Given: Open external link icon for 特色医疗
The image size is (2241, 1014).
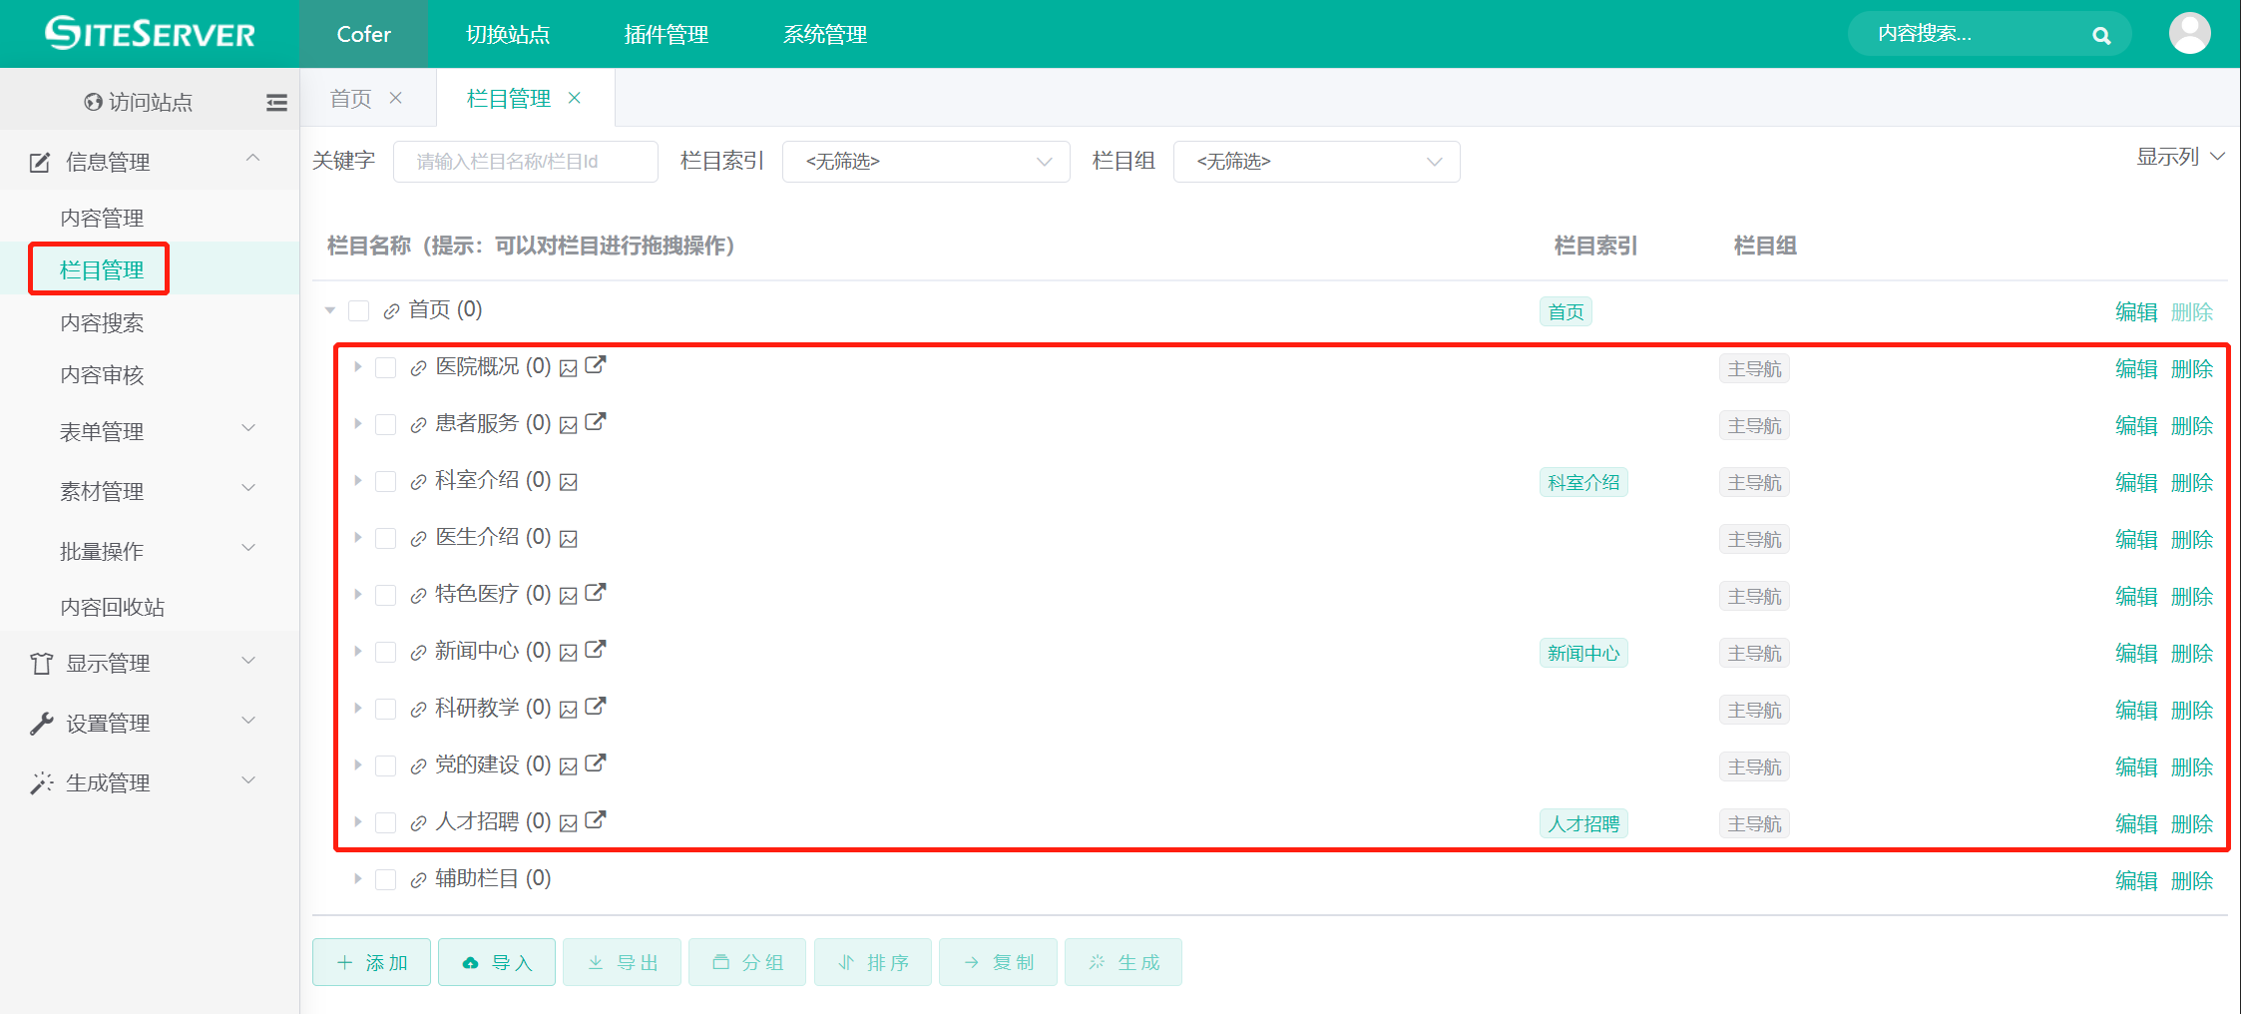Looking at the screenshot, I should coord(595,593).
